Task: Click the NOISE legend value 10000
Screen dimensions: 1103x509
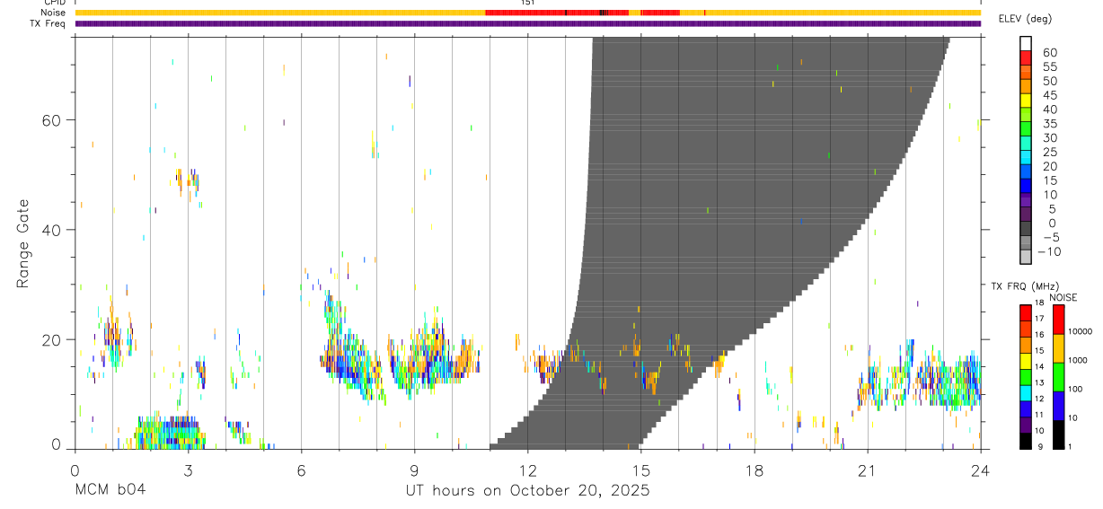Action: tap(1079, 331)
